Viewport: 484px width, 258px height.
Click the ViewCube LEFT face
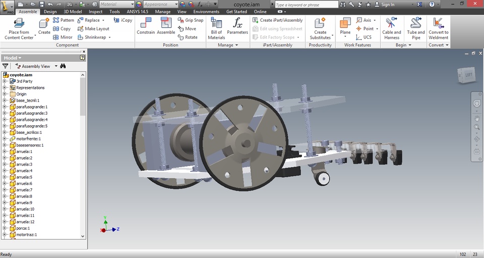[x=468, y=75]
